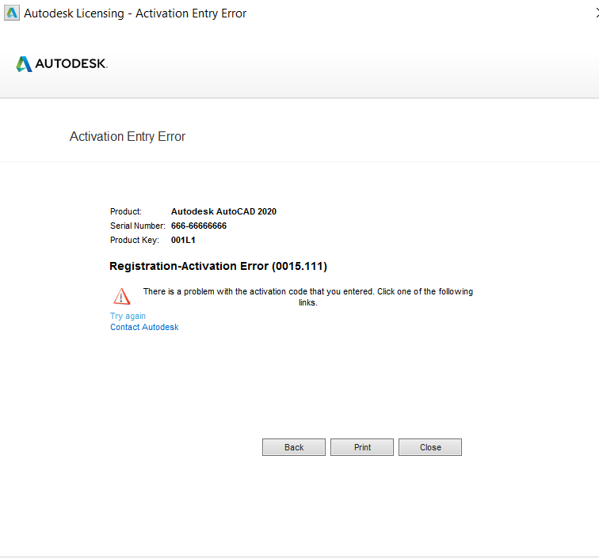Click the Registration-Activation Error (0015.111) heading

218,266
